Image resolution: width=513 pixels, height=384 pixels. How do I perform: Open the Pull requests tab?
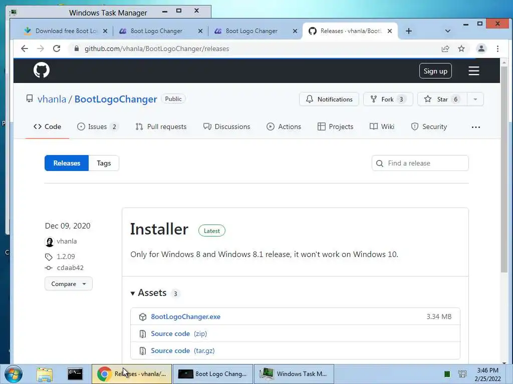pos(161,126)
